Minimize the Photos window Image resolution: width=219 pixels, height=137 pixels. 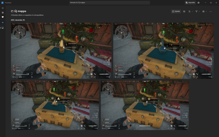(206, 3)
